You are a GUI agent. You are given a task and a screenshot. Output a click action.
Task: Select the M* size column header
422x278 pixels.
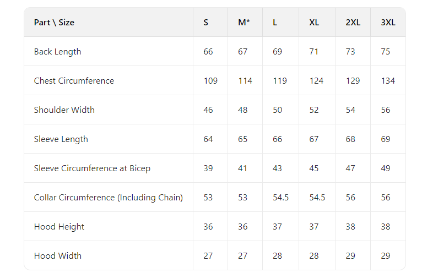(244, 23)
